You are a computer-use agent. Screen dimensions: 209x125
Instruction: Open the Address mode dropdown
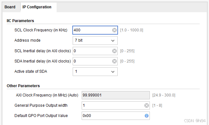click(95, 40)
